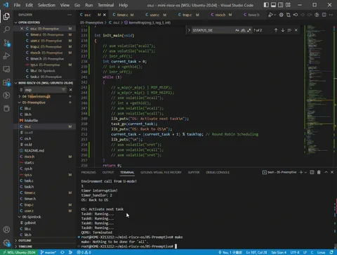
Task: Maximize the terminal panel size chevron
Action: click(x=326, y=172)
